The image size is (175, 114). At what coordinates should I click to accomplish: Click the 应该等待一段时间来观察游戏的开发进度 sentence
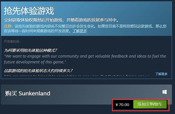pos(37,31)
